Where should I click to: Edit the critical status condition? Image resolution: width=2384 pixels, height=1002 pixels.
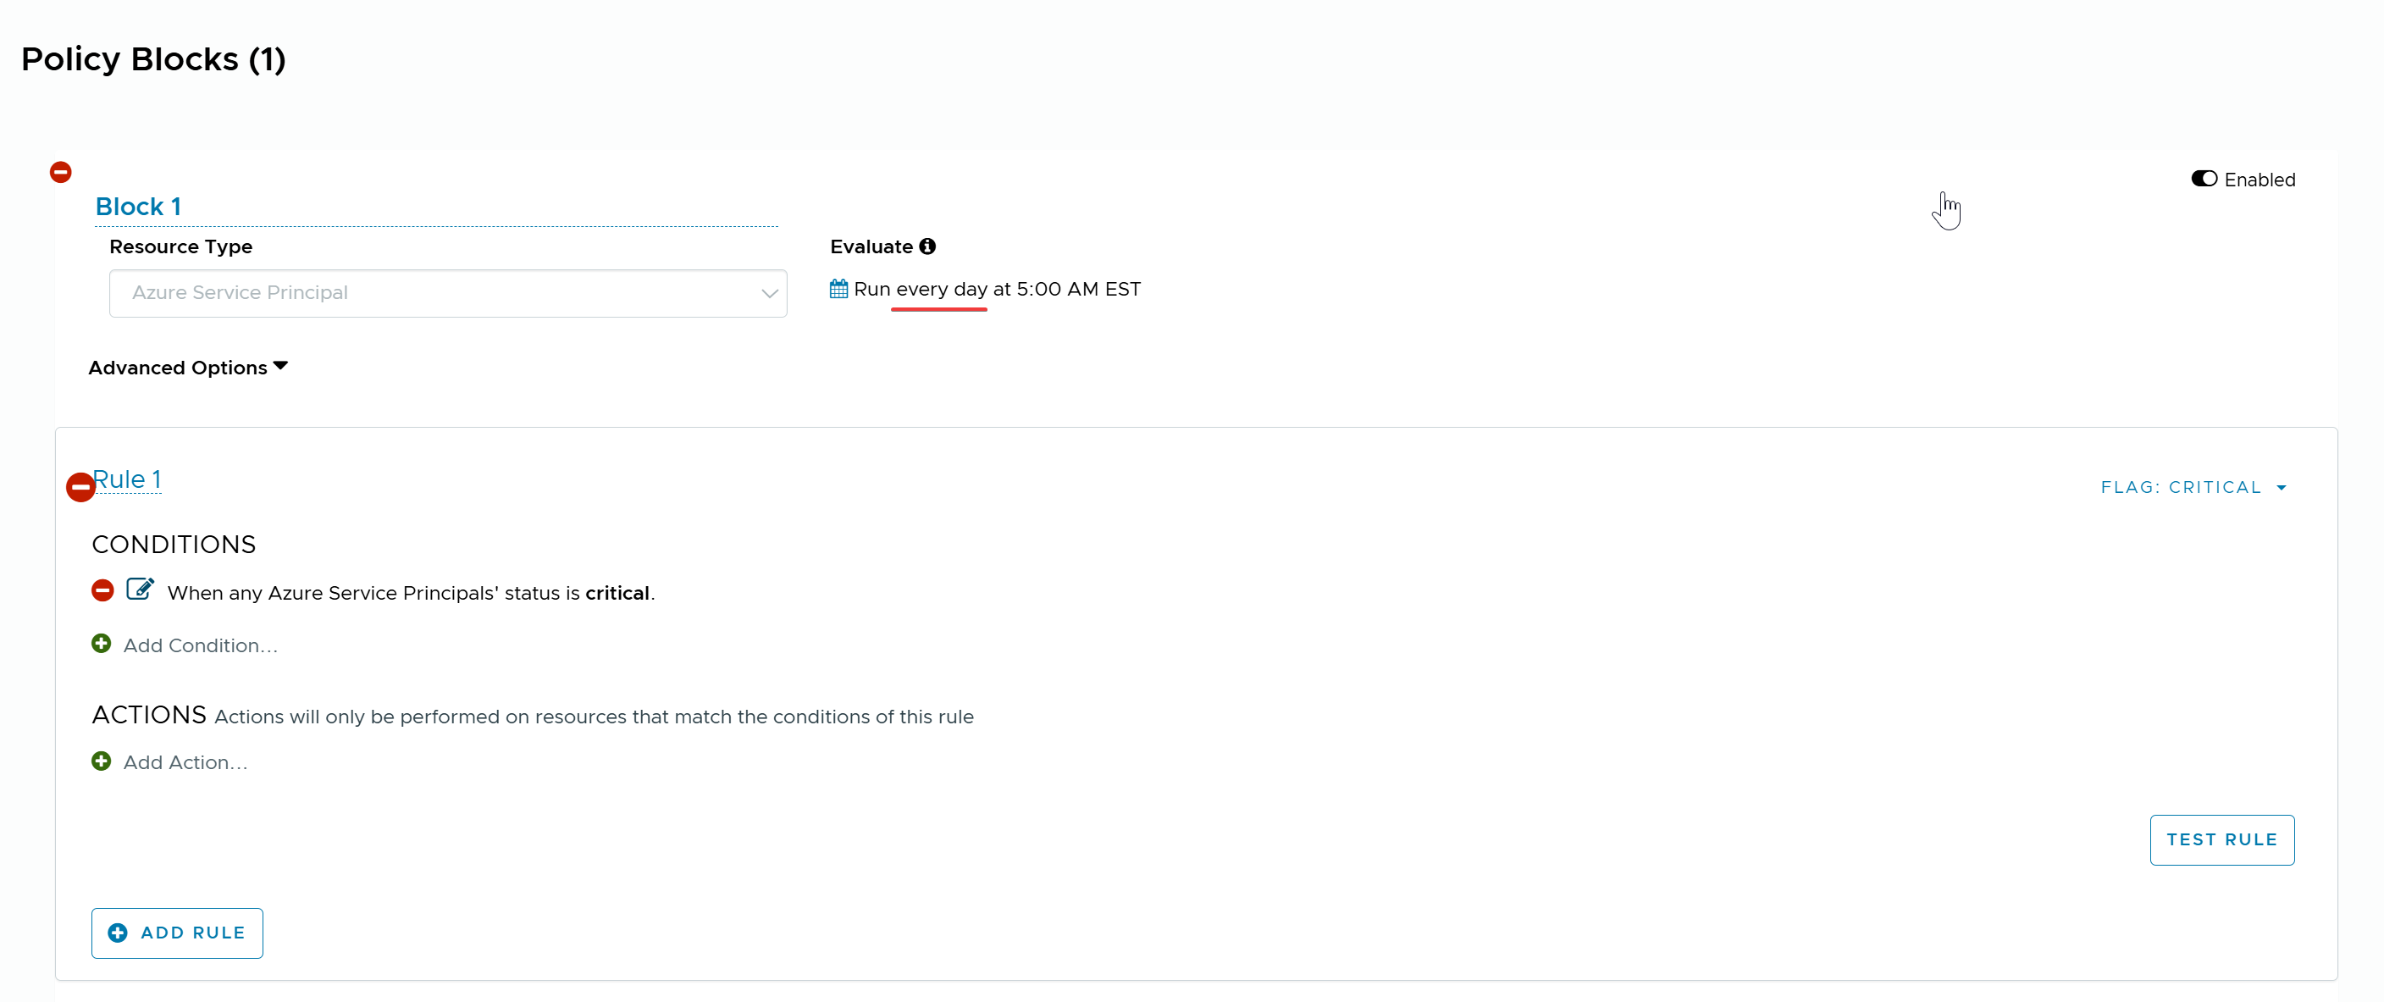pos(140,590)
